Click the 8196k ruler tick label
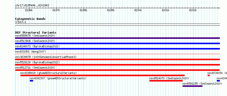Viewport: 227px width, 96px height. [x=29, y=10]
